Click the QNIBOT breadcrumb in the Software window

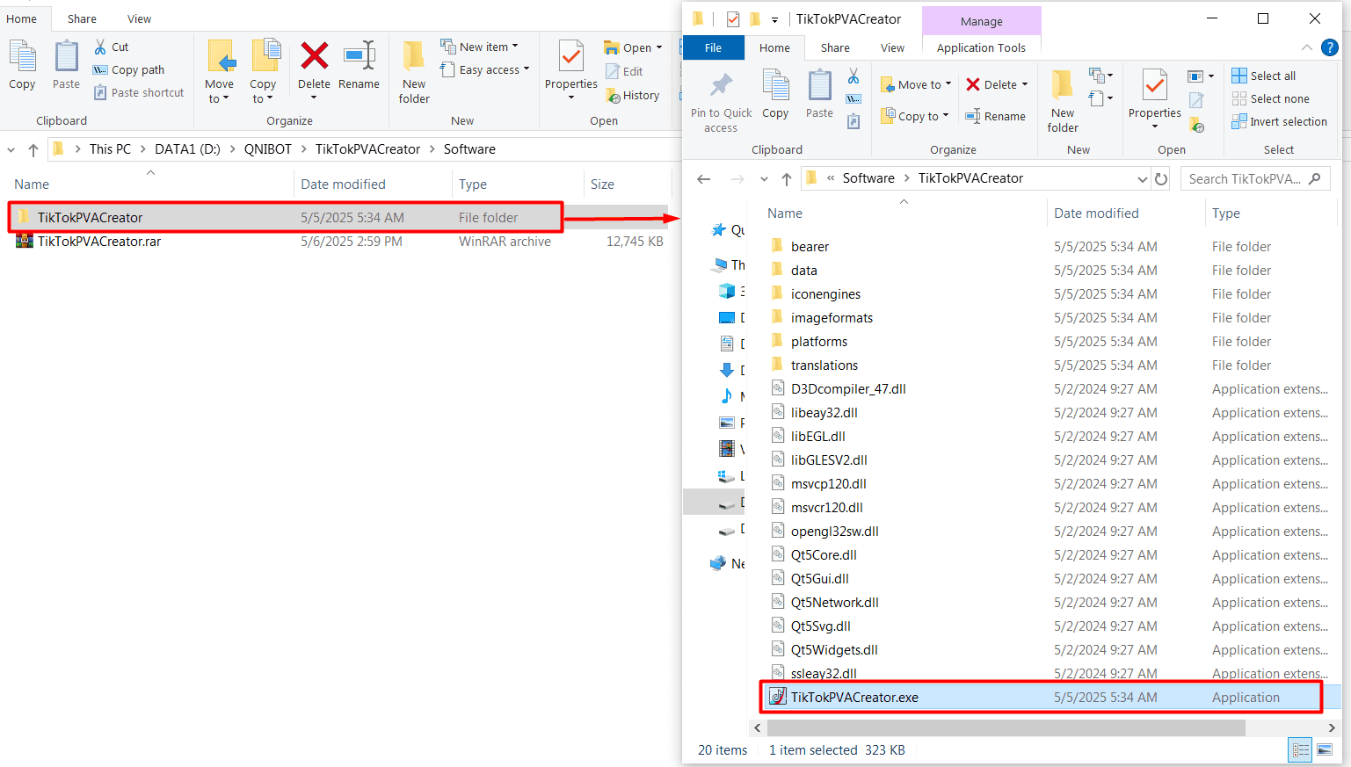coord(268,149)
